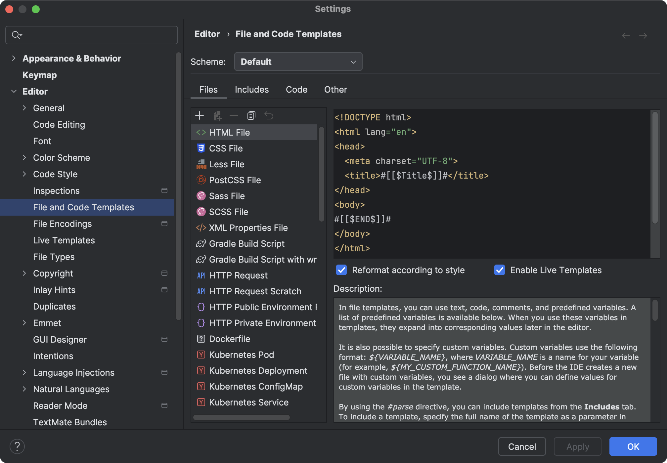Create a child template from selected
The image size is (667, 463).
click(x=217, y=115)
